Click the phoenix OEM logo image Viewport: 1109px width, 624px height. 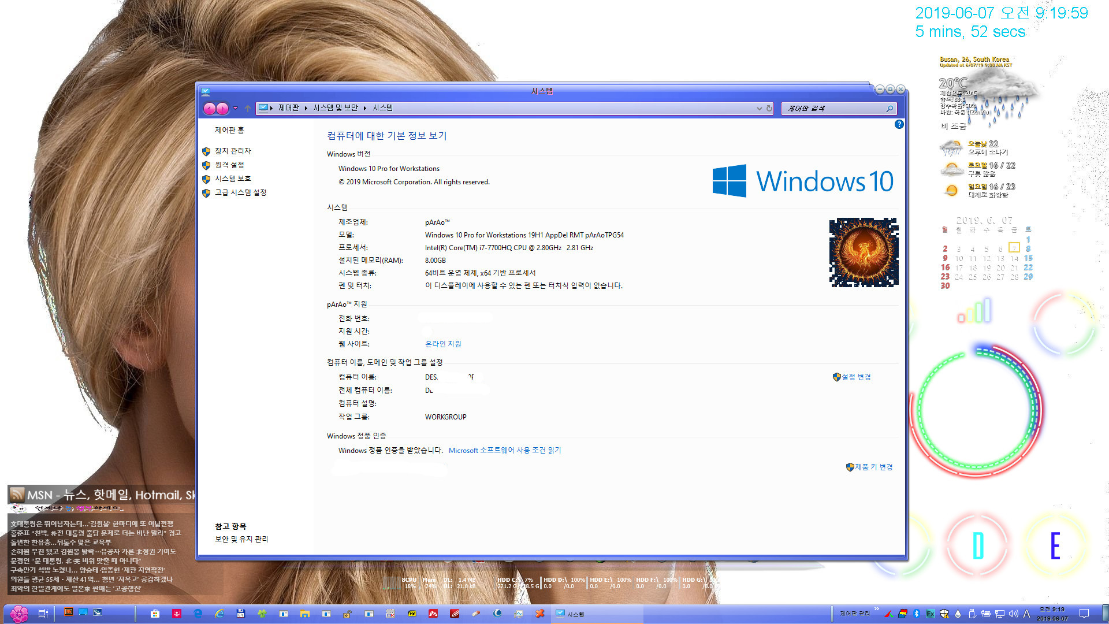coord(864,252)
